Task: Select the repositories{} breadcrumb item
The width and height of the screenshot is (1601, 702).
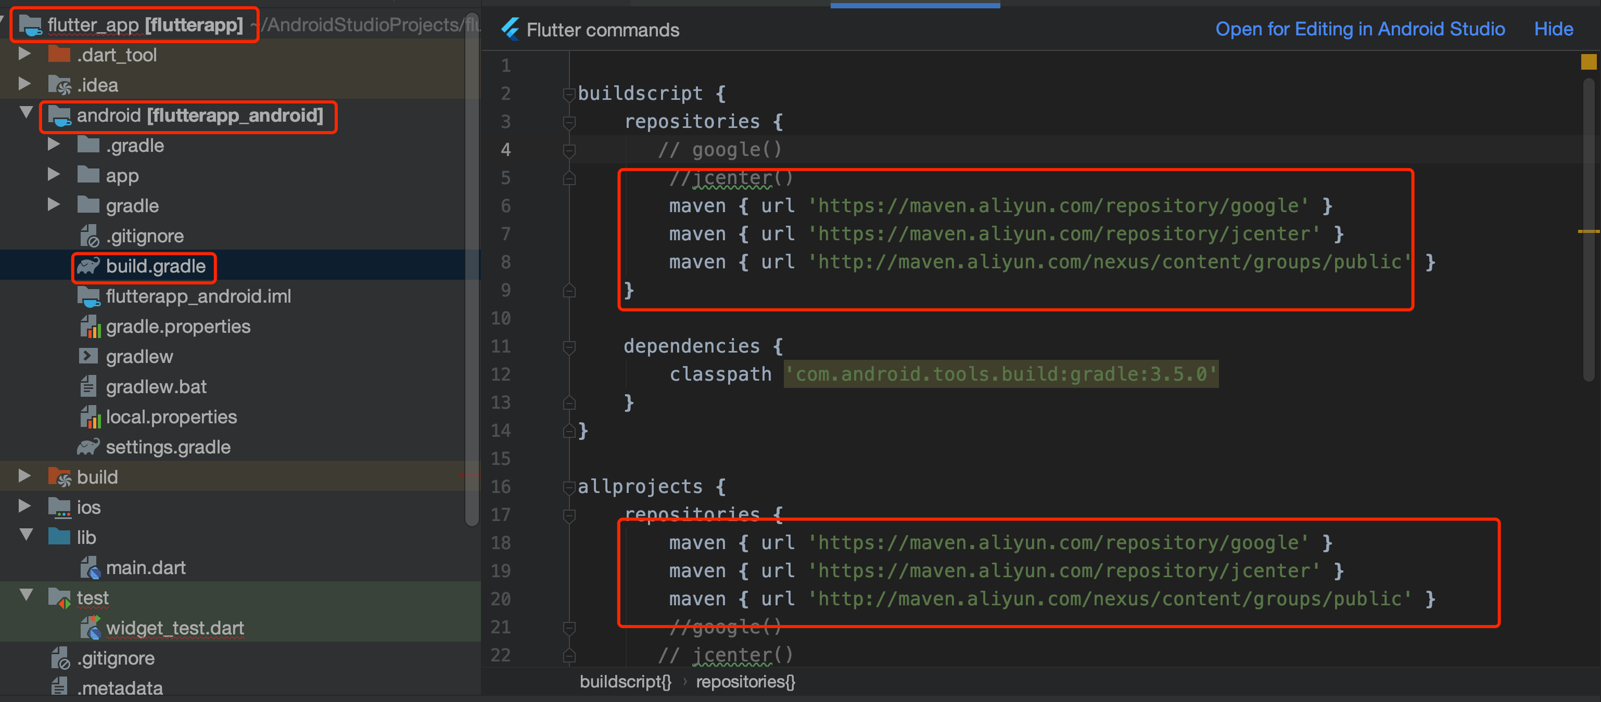Action: click(x=745, y=682)
